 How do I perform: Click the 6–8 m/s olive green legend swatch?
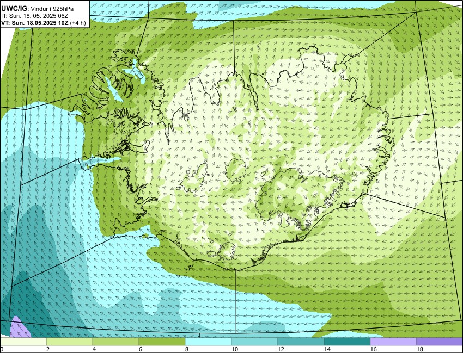162,342
